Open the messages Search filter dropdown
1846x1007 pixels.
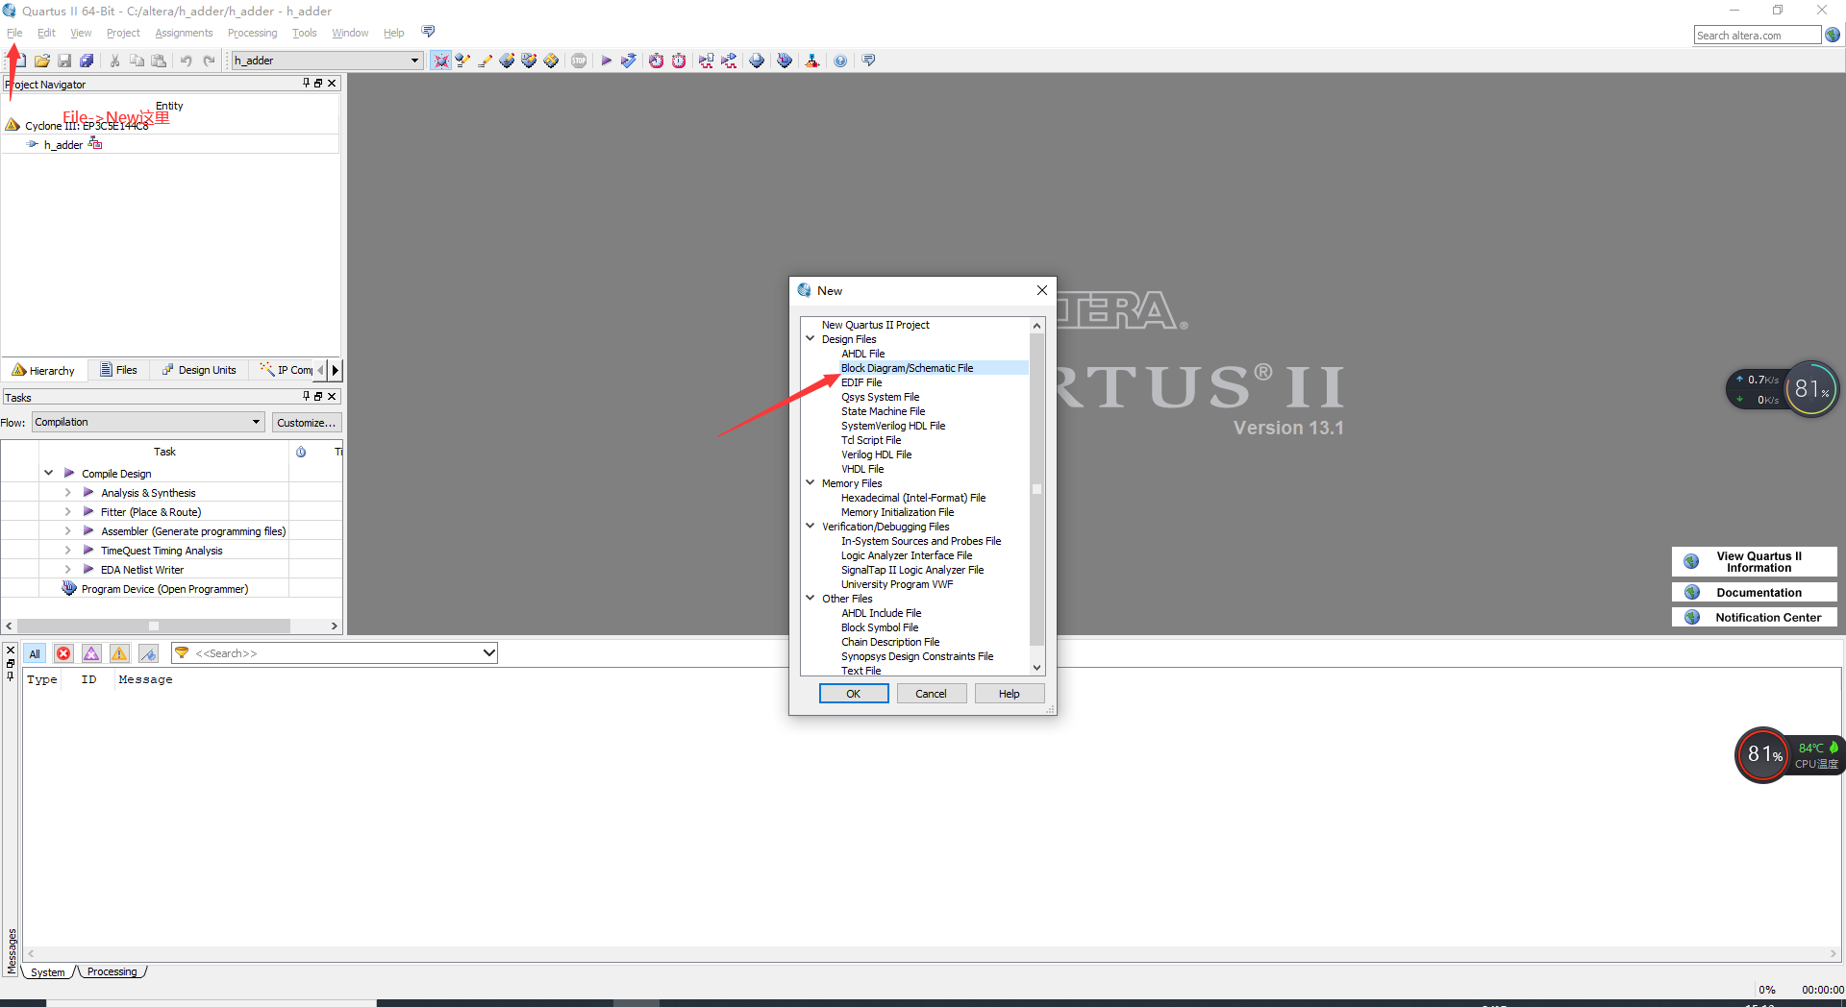tap(488, 653)
